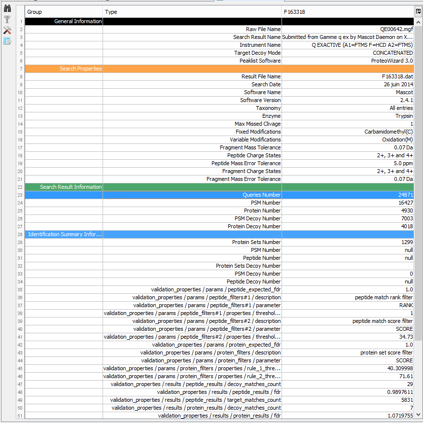Open settings with the hammer and wrench icon

(x=7, y=30)
